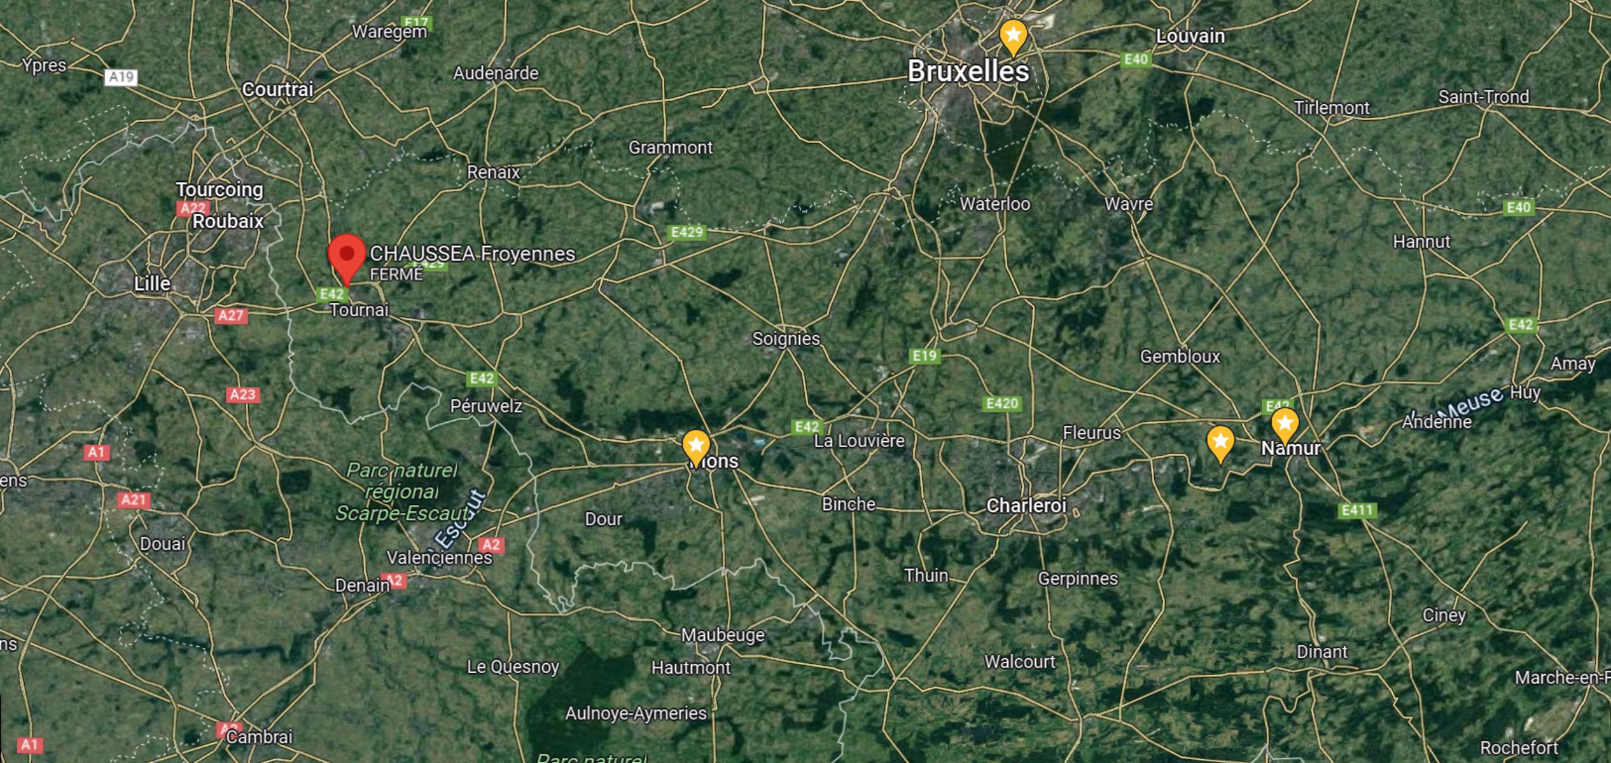Select the Parc naturel régional Scarpe-Escaut label
1611x763 pixels.
tap(402, 491)
